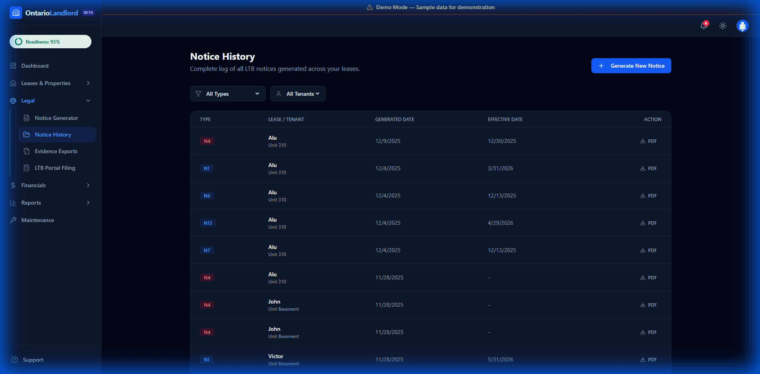Click the OntarioLandlord logo icon
760x374 pixels.
click(x=16, y=13)
